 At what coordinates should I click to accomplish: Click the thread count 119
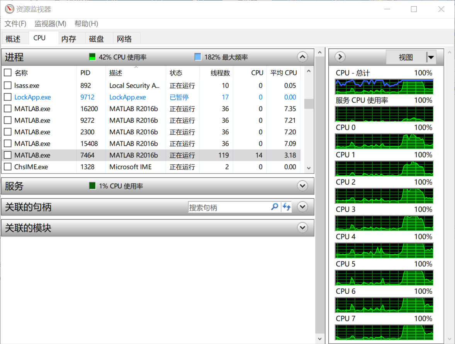point(223,155)
